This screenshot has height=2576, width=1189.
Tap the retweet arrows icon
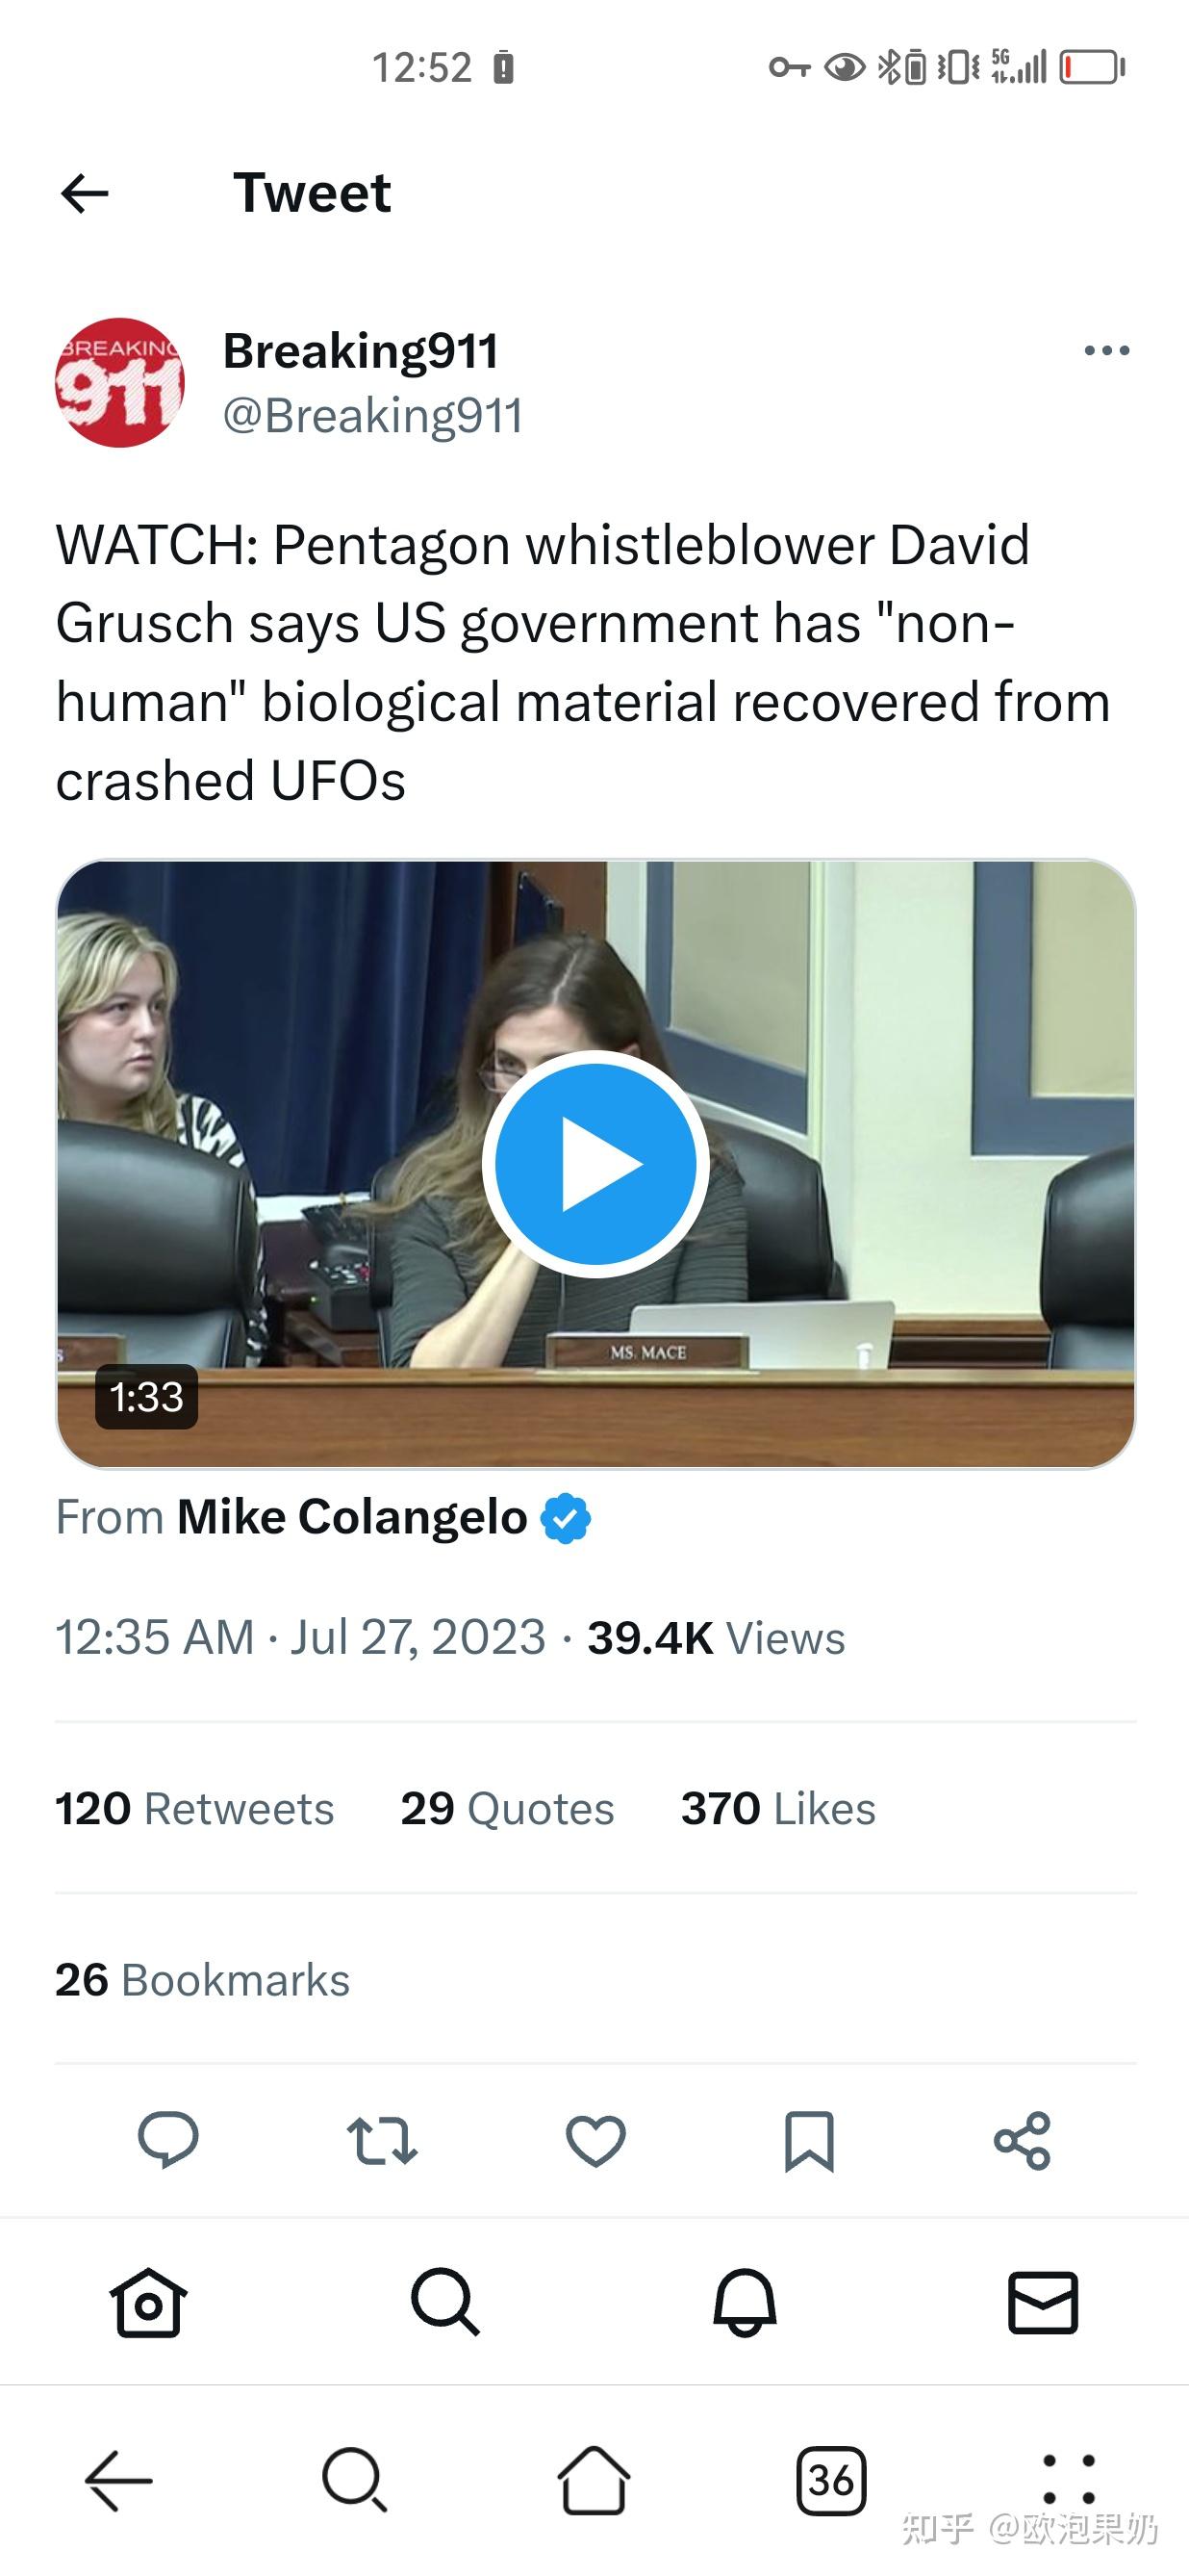tap(382, 2141)
